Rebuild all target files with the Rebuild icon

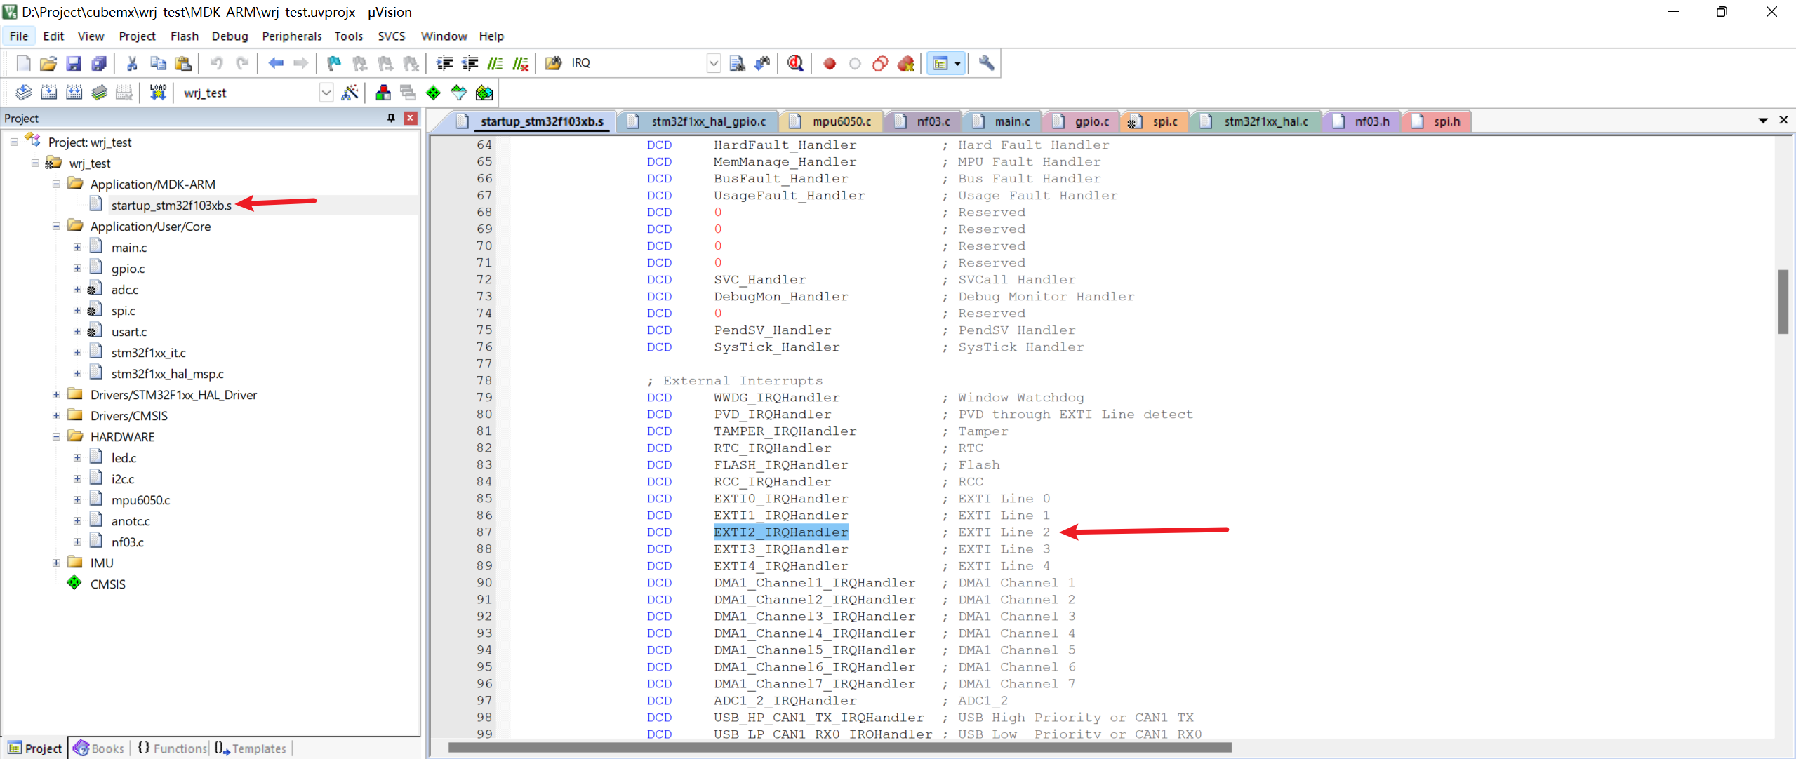pos(74,93)
